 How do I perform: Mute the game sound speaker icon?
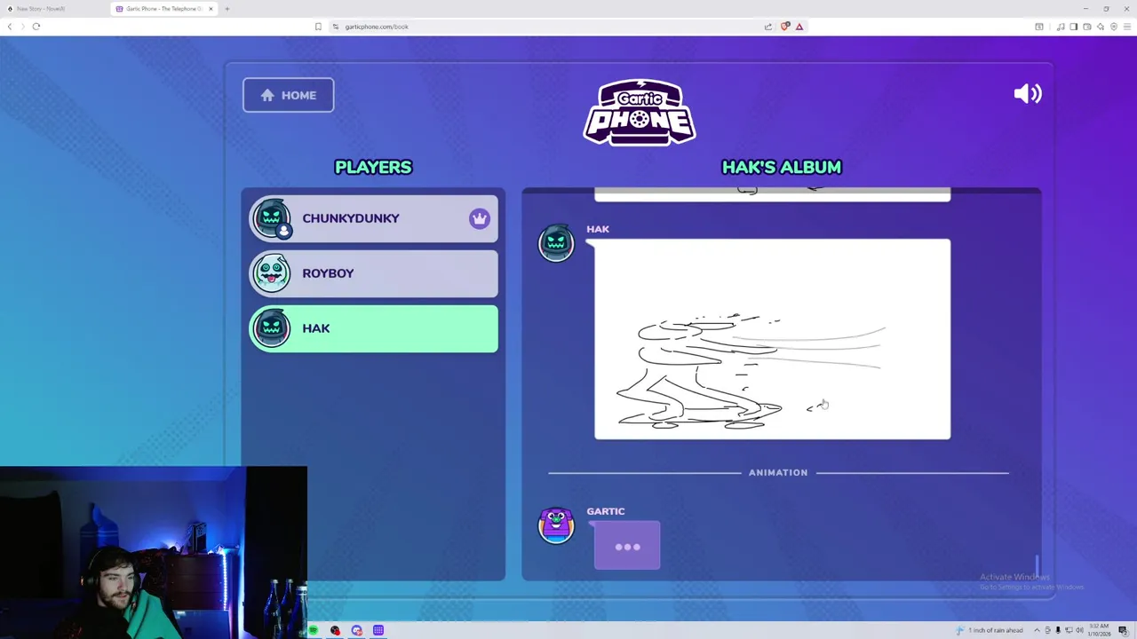click(x=1028, y=93)
